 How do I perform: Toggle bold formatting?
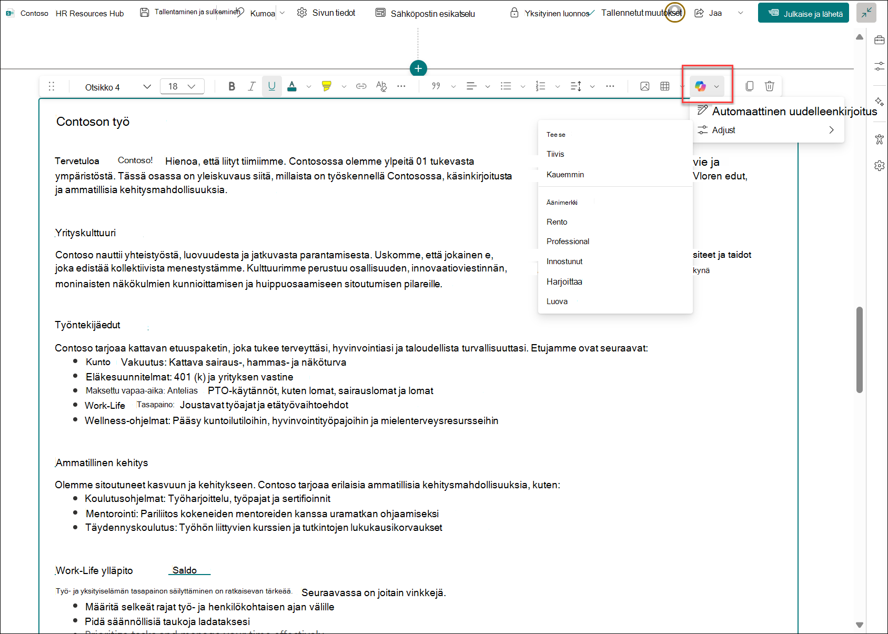(x=231, y=86)
